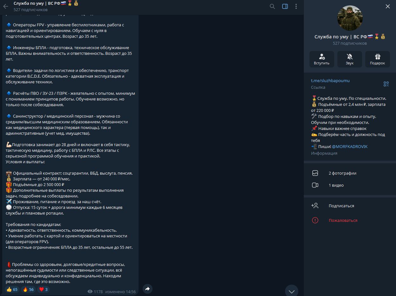Mute the channel with Звук button
Image resolution: width=396 pixels, height=296 pixels.
pyautogui.click(x=349, y=59)
